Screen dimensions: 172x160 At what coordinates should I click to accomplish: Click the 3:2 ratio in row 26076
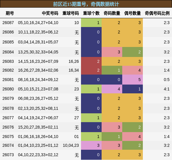coord(167,127)
